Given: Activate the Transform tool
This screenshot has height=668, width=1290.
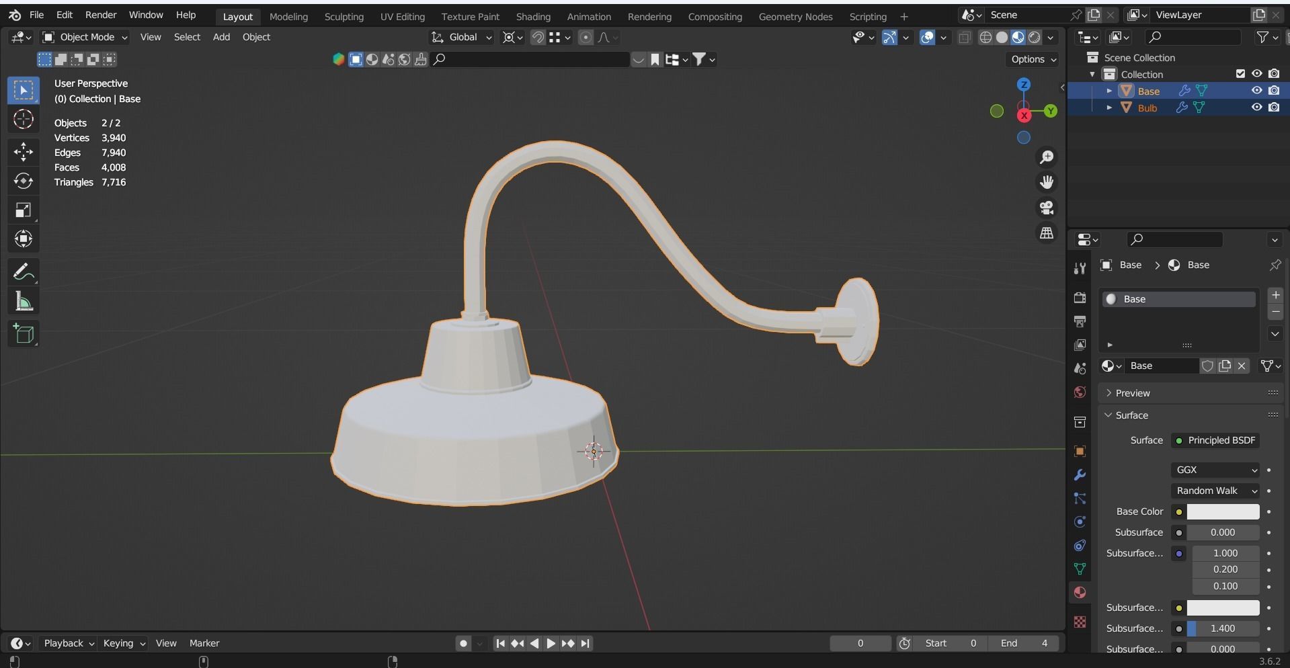Looking at the screenshot, I should tap(24, 239).
